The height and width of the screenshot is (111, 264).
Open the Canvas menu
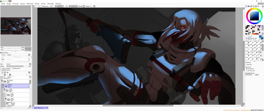coord(15,3)
